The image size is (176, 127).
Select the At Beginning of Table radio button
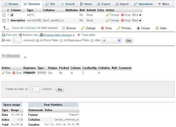tap(61, 40)
